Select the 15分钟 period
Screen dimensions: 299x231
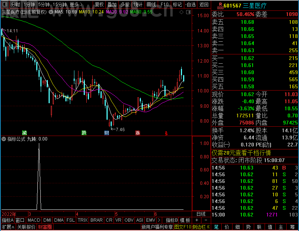point(60,4)
